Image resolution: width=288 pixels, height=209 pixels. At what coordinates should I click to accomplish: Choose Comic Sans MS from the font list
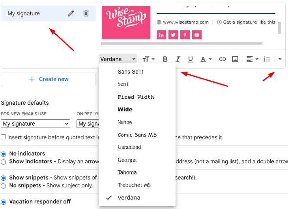[137, 135]
